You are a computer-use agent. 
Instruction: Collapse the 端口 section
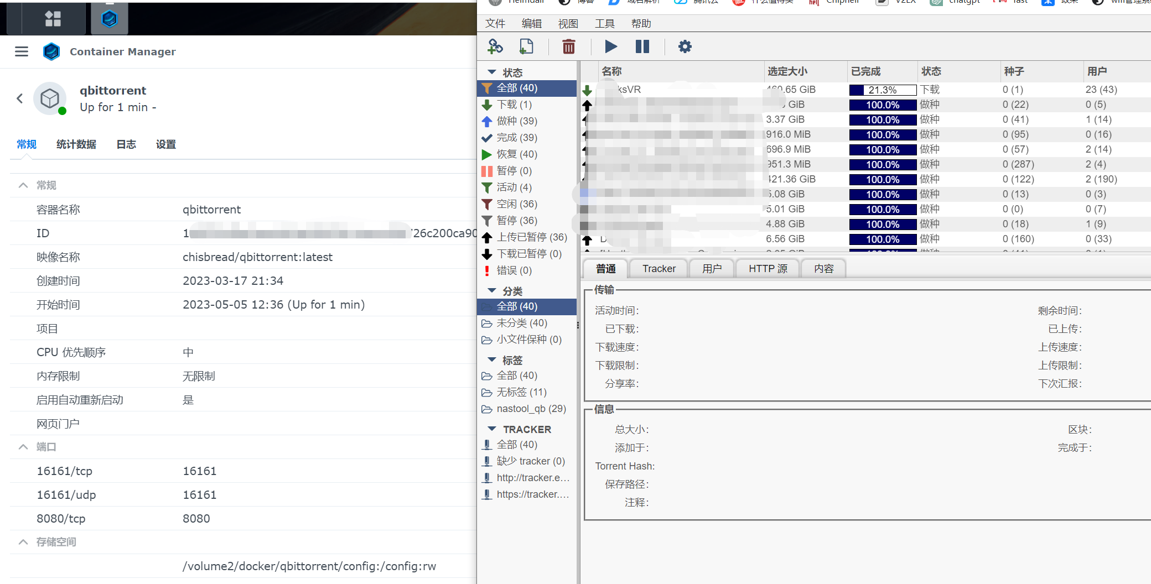coord(23,447)
